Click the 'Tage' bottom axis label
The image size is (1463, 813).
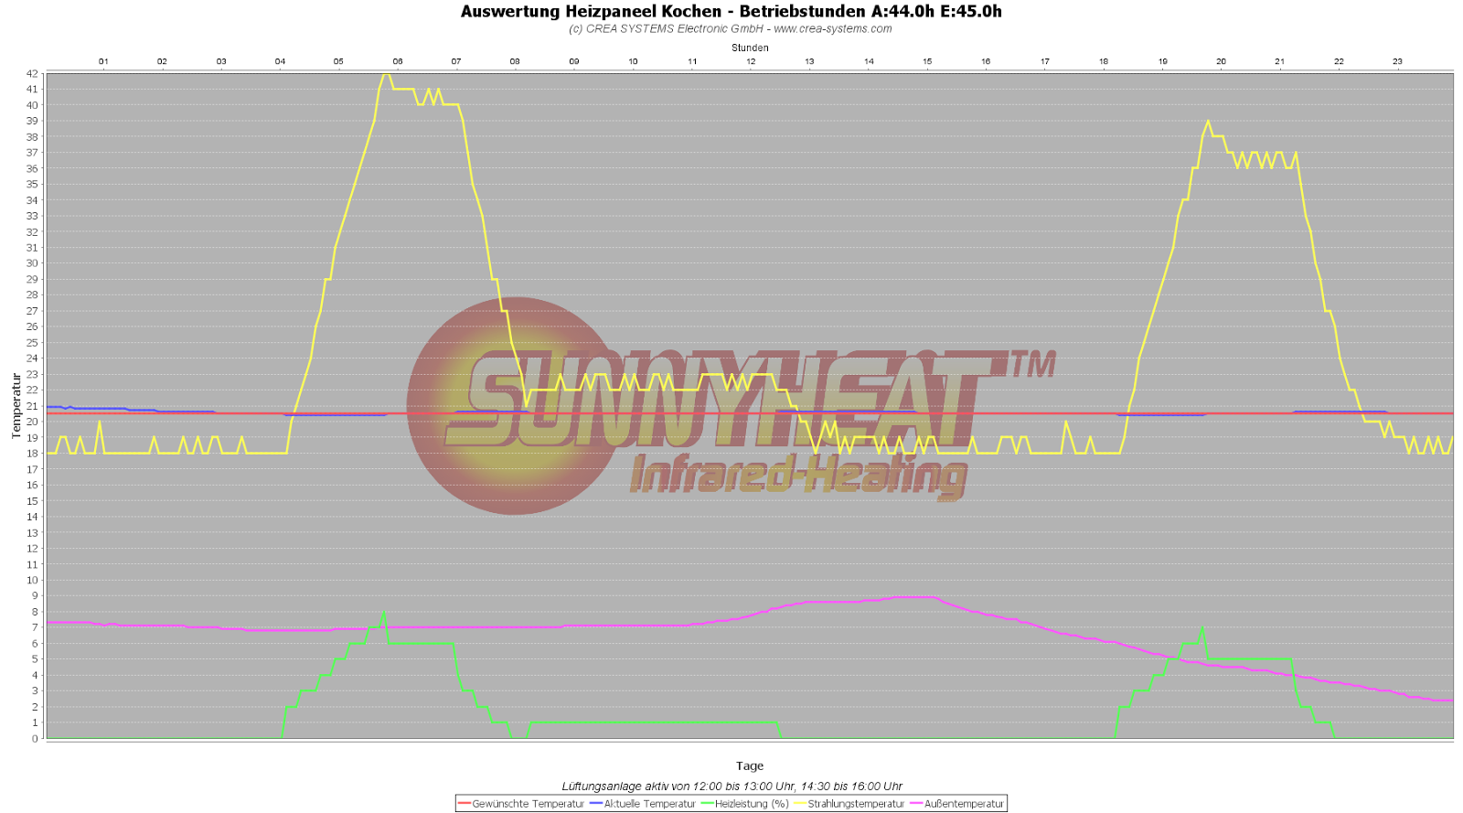tap(750, 766)
